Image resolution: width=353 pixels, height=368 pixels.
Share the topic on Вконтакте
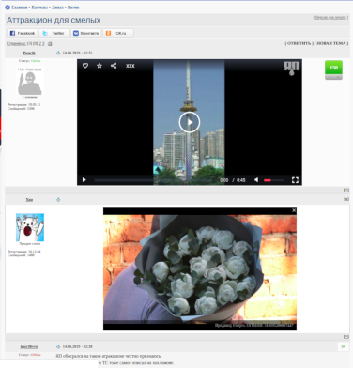coord(86,33)
